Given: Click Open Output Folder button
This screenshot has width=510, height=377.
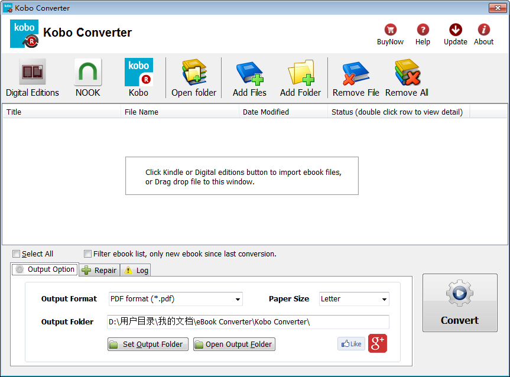Looking at the screenshot, I should 234,344.
